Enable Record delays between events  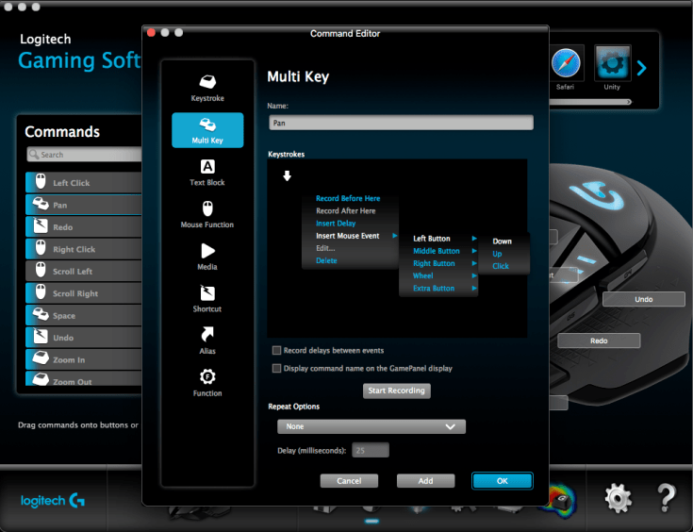(x=277, y=351)
